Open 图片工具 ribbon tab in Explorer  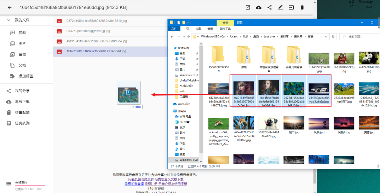tap(225, 29)
